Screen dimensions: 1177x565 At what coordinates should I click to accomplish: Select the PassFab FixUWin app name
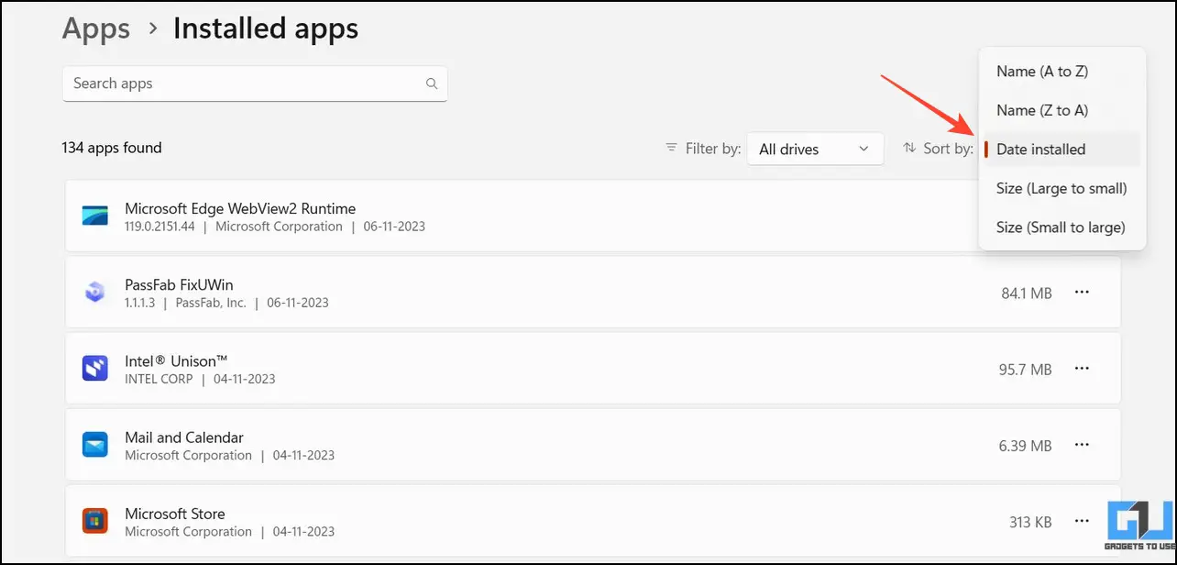pos(179,284)
